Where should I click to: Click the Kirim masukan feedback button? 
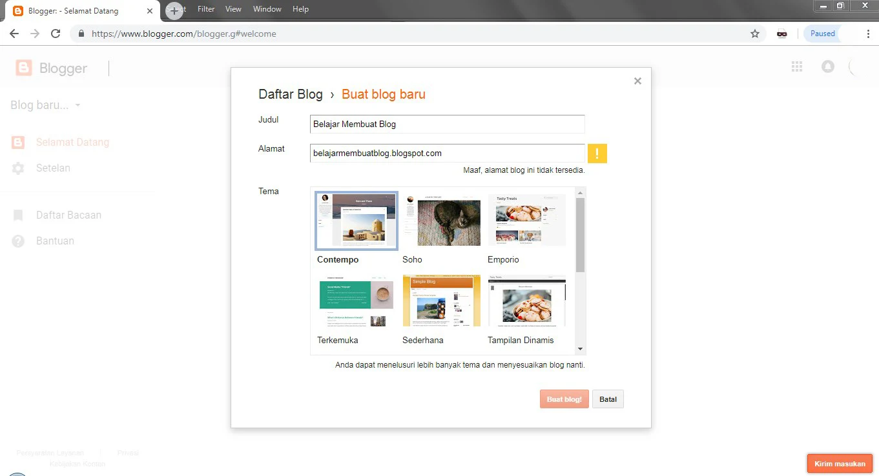[840, 464]
